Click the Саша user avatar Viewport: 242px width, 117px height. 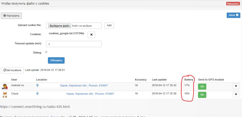click(x=5, y=95)
